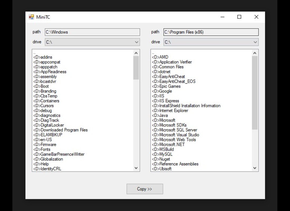290x211 pixels.
Task: Select <D>Boot folder
Action: (x=41, y=86)
